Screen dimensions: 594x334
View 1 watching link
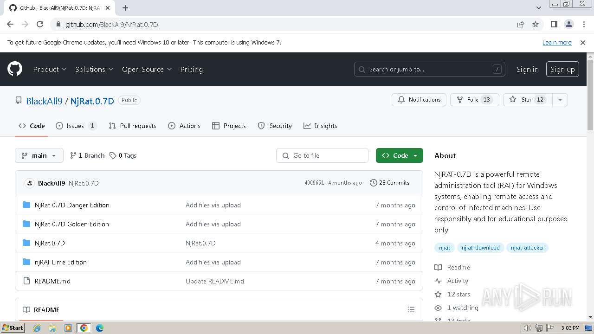click(457, 308)
